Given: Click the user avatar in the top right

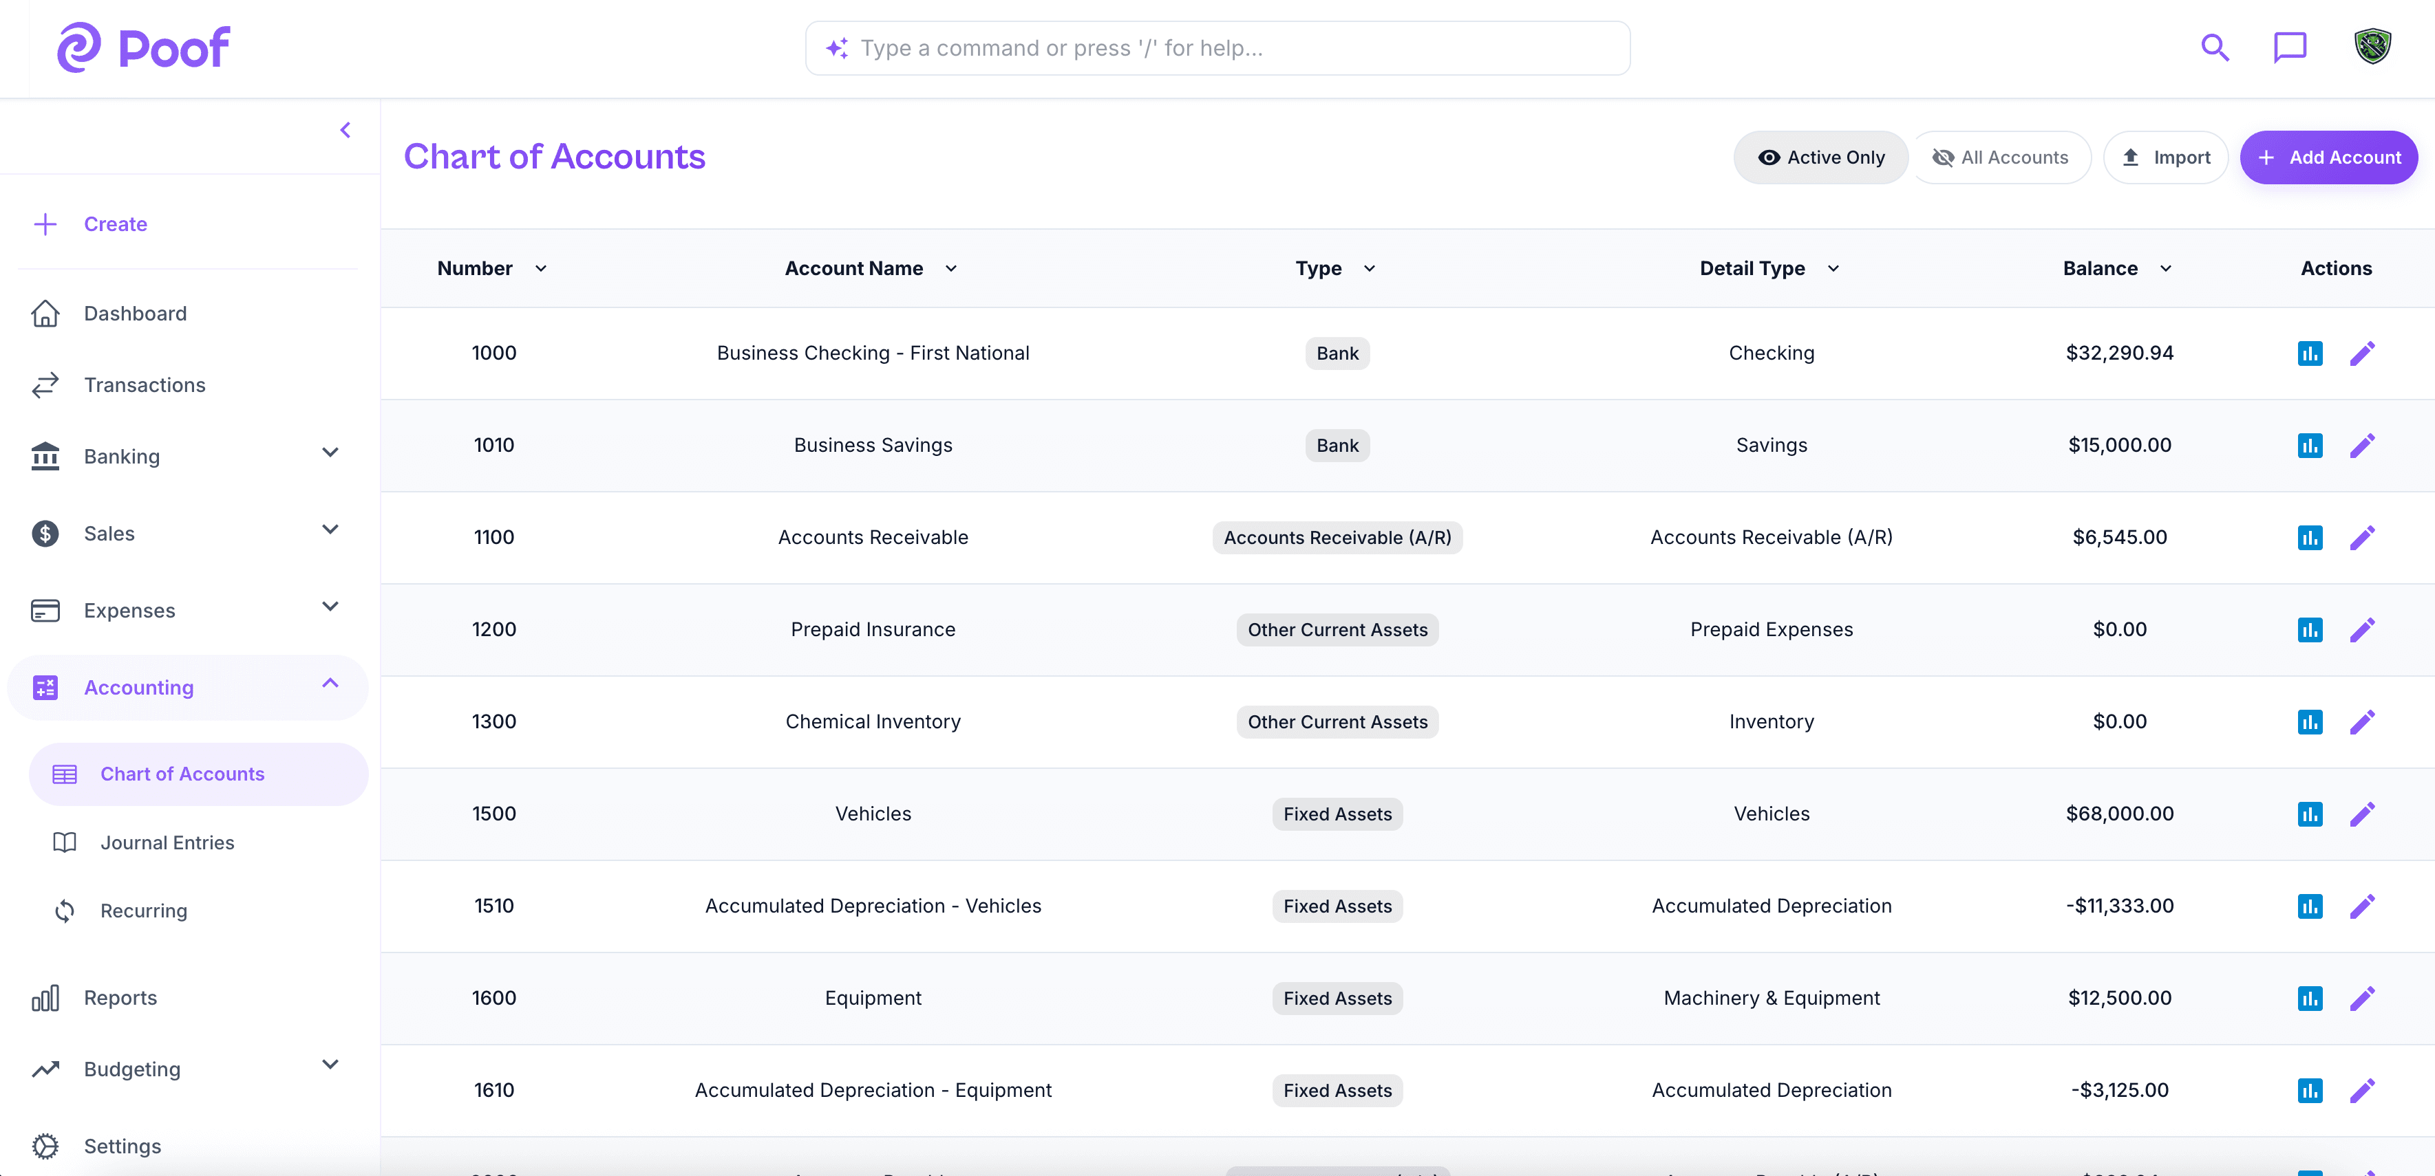Looking at the screenshot, I should [x=2372, y=46].
